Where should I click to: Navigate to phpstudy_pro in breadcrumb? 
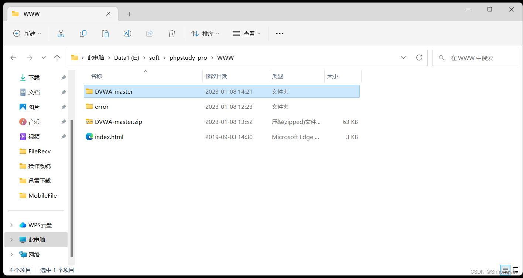188,58
